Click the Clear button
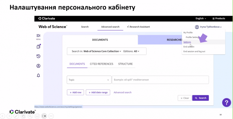The width and height of the screenshot is (233, 119). 185,98
